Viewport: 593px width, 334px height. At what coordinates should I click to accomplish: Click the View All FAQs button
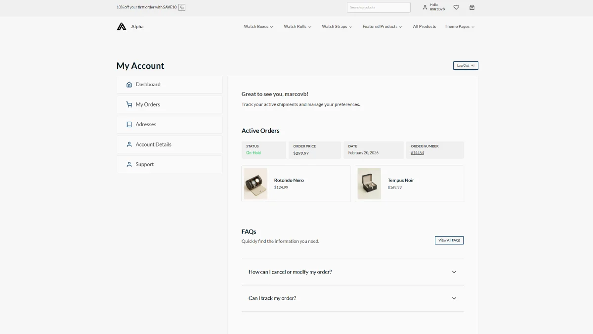(x=449, y=240)
